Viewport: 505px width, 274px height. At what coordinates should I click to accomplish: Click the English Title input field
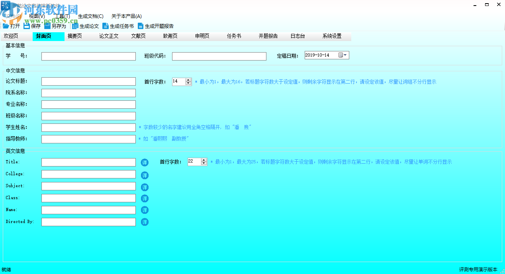[x=88, y=162]
